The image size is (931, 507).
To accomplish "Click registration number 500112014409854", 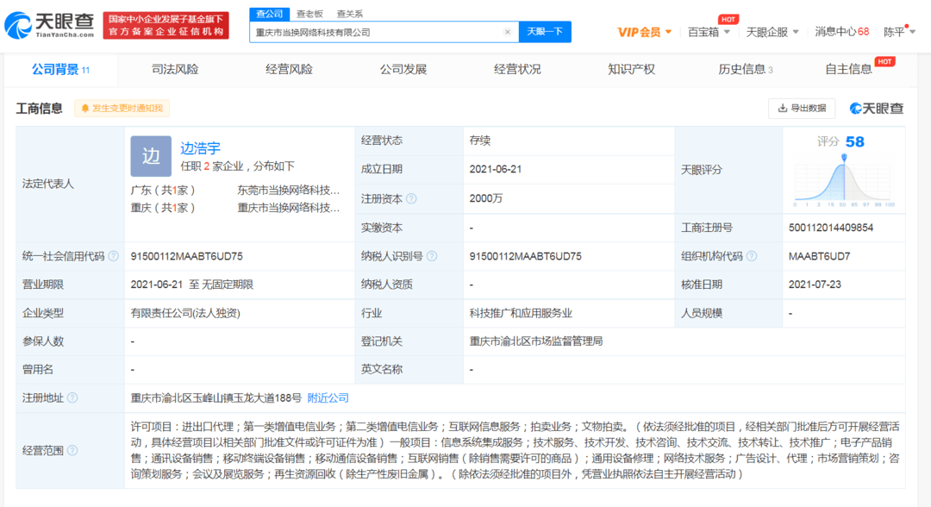I will pyautogui.click(x=831, y=228).
